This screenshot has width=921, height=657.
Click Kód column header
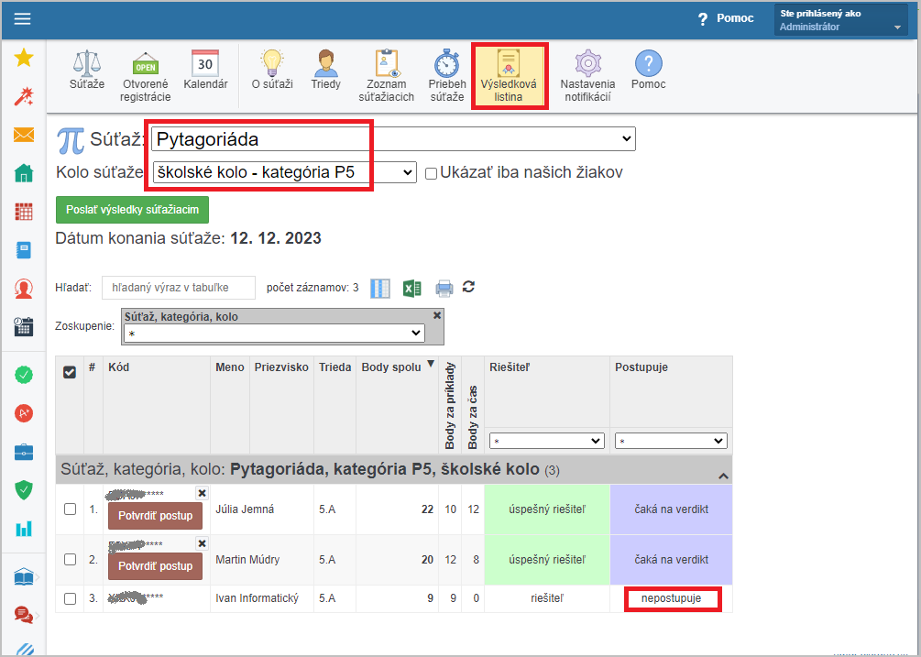[118, 367]
